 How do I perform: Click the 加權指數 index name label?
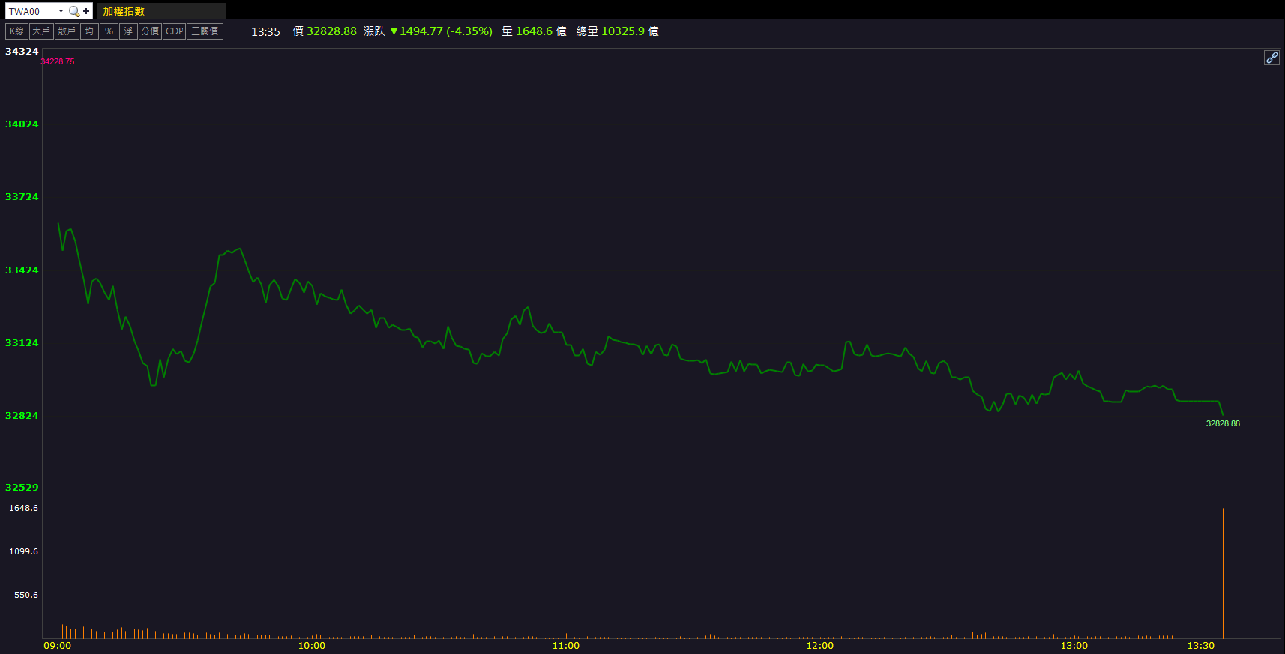pyautogui.click(x=124, y=11)
